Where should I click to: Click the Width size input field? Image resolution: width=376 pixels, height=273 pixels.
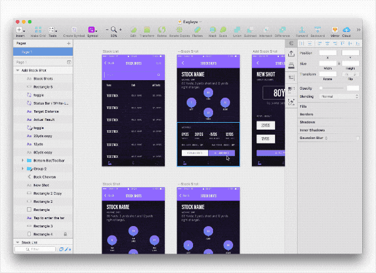coord(328,63)
